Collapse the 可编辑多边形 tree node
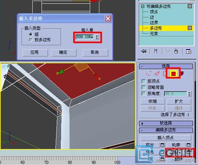Image resolution: width=198 pixels, height=165 pixels. coord(143,6)
